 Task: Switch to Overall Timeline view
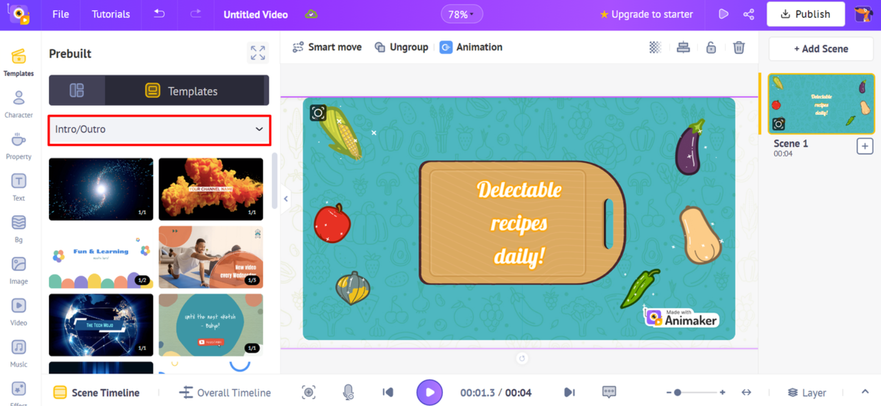point(225,393)
